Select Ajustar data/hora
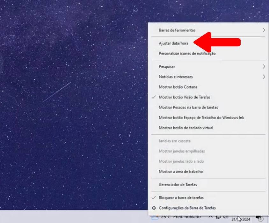This screenshot has height=223, width=269. pyautogui.click(x=173, y=43)
